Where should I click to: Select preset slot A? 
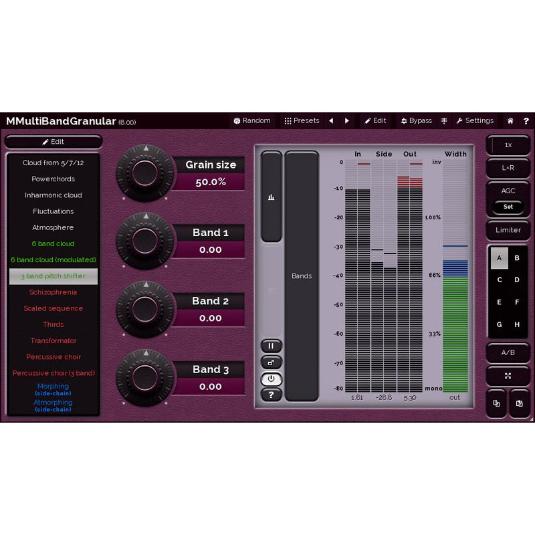coord(499,258)
